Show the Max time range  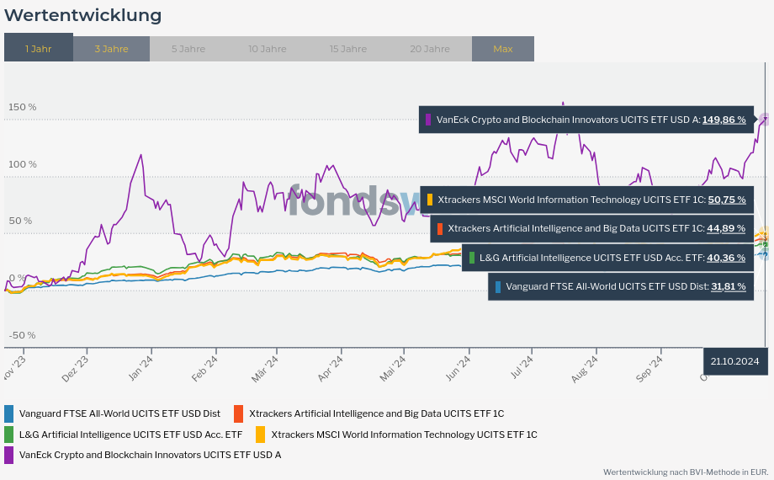pos(503,49)
